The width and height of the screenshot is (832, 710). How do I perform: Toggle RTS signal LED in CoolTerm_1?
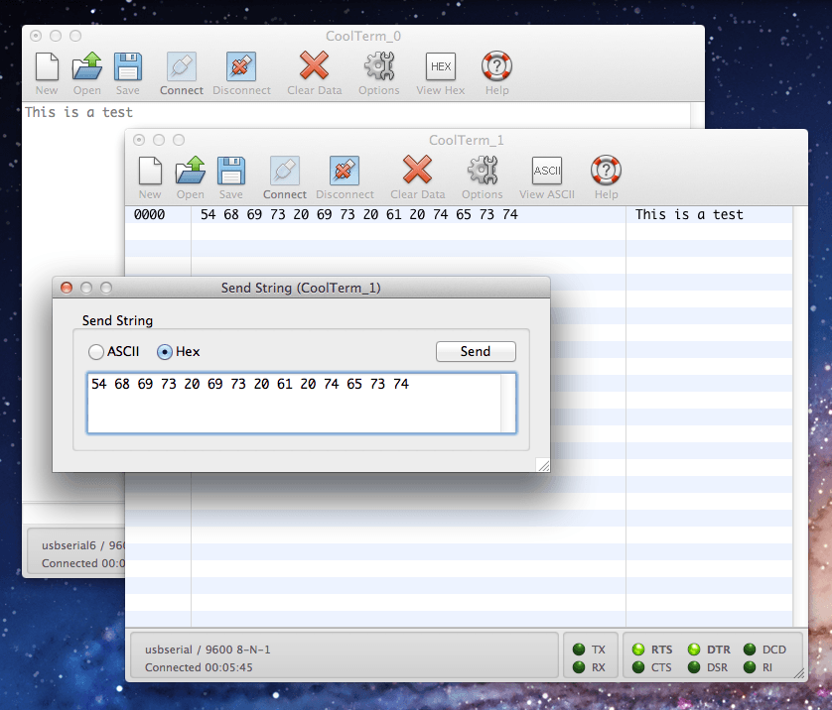[x=638, y=650]
